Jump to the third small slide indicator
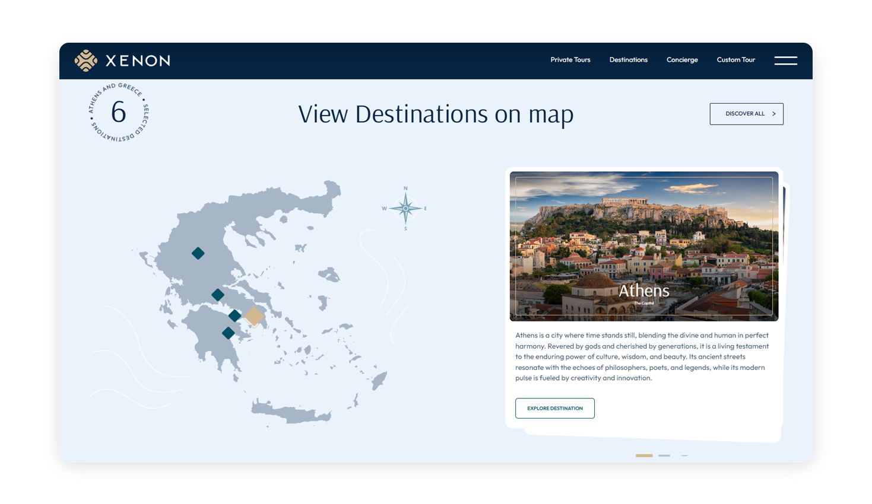The width and height of the screenshot is (872, 504). (684, 455)
